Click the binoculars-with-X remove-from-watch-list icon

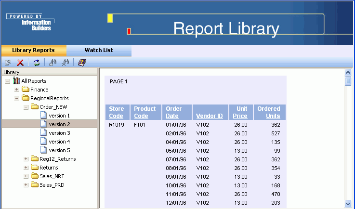tap(65, 63)
